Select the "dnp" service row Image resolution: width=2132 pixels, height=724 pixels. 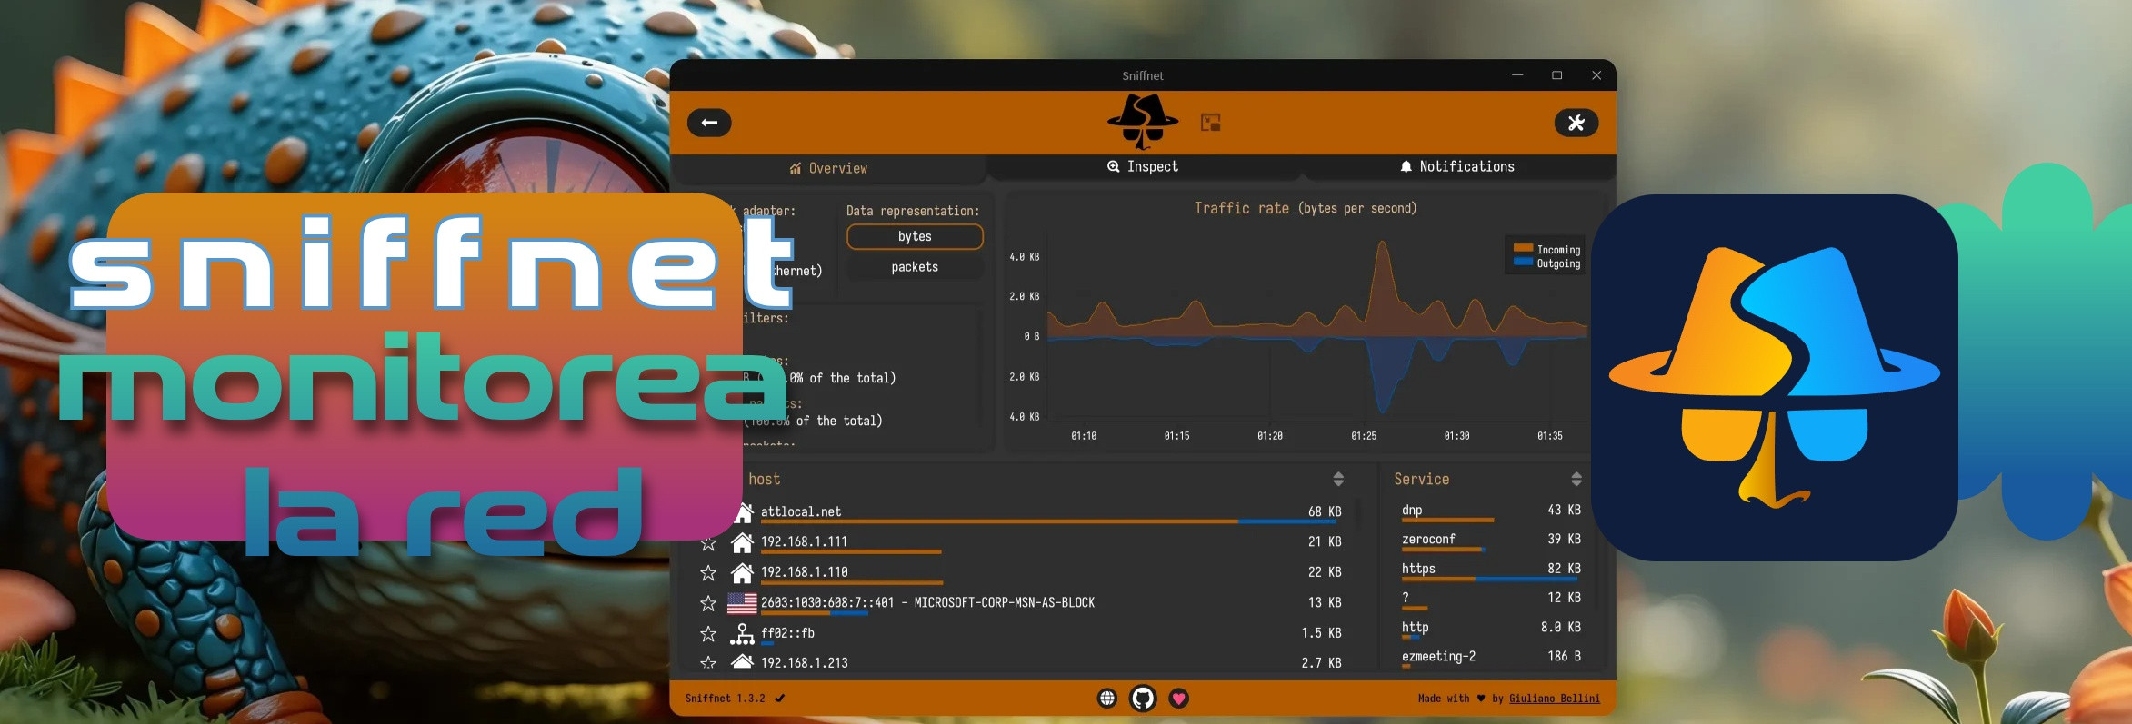click(1491, 512)
